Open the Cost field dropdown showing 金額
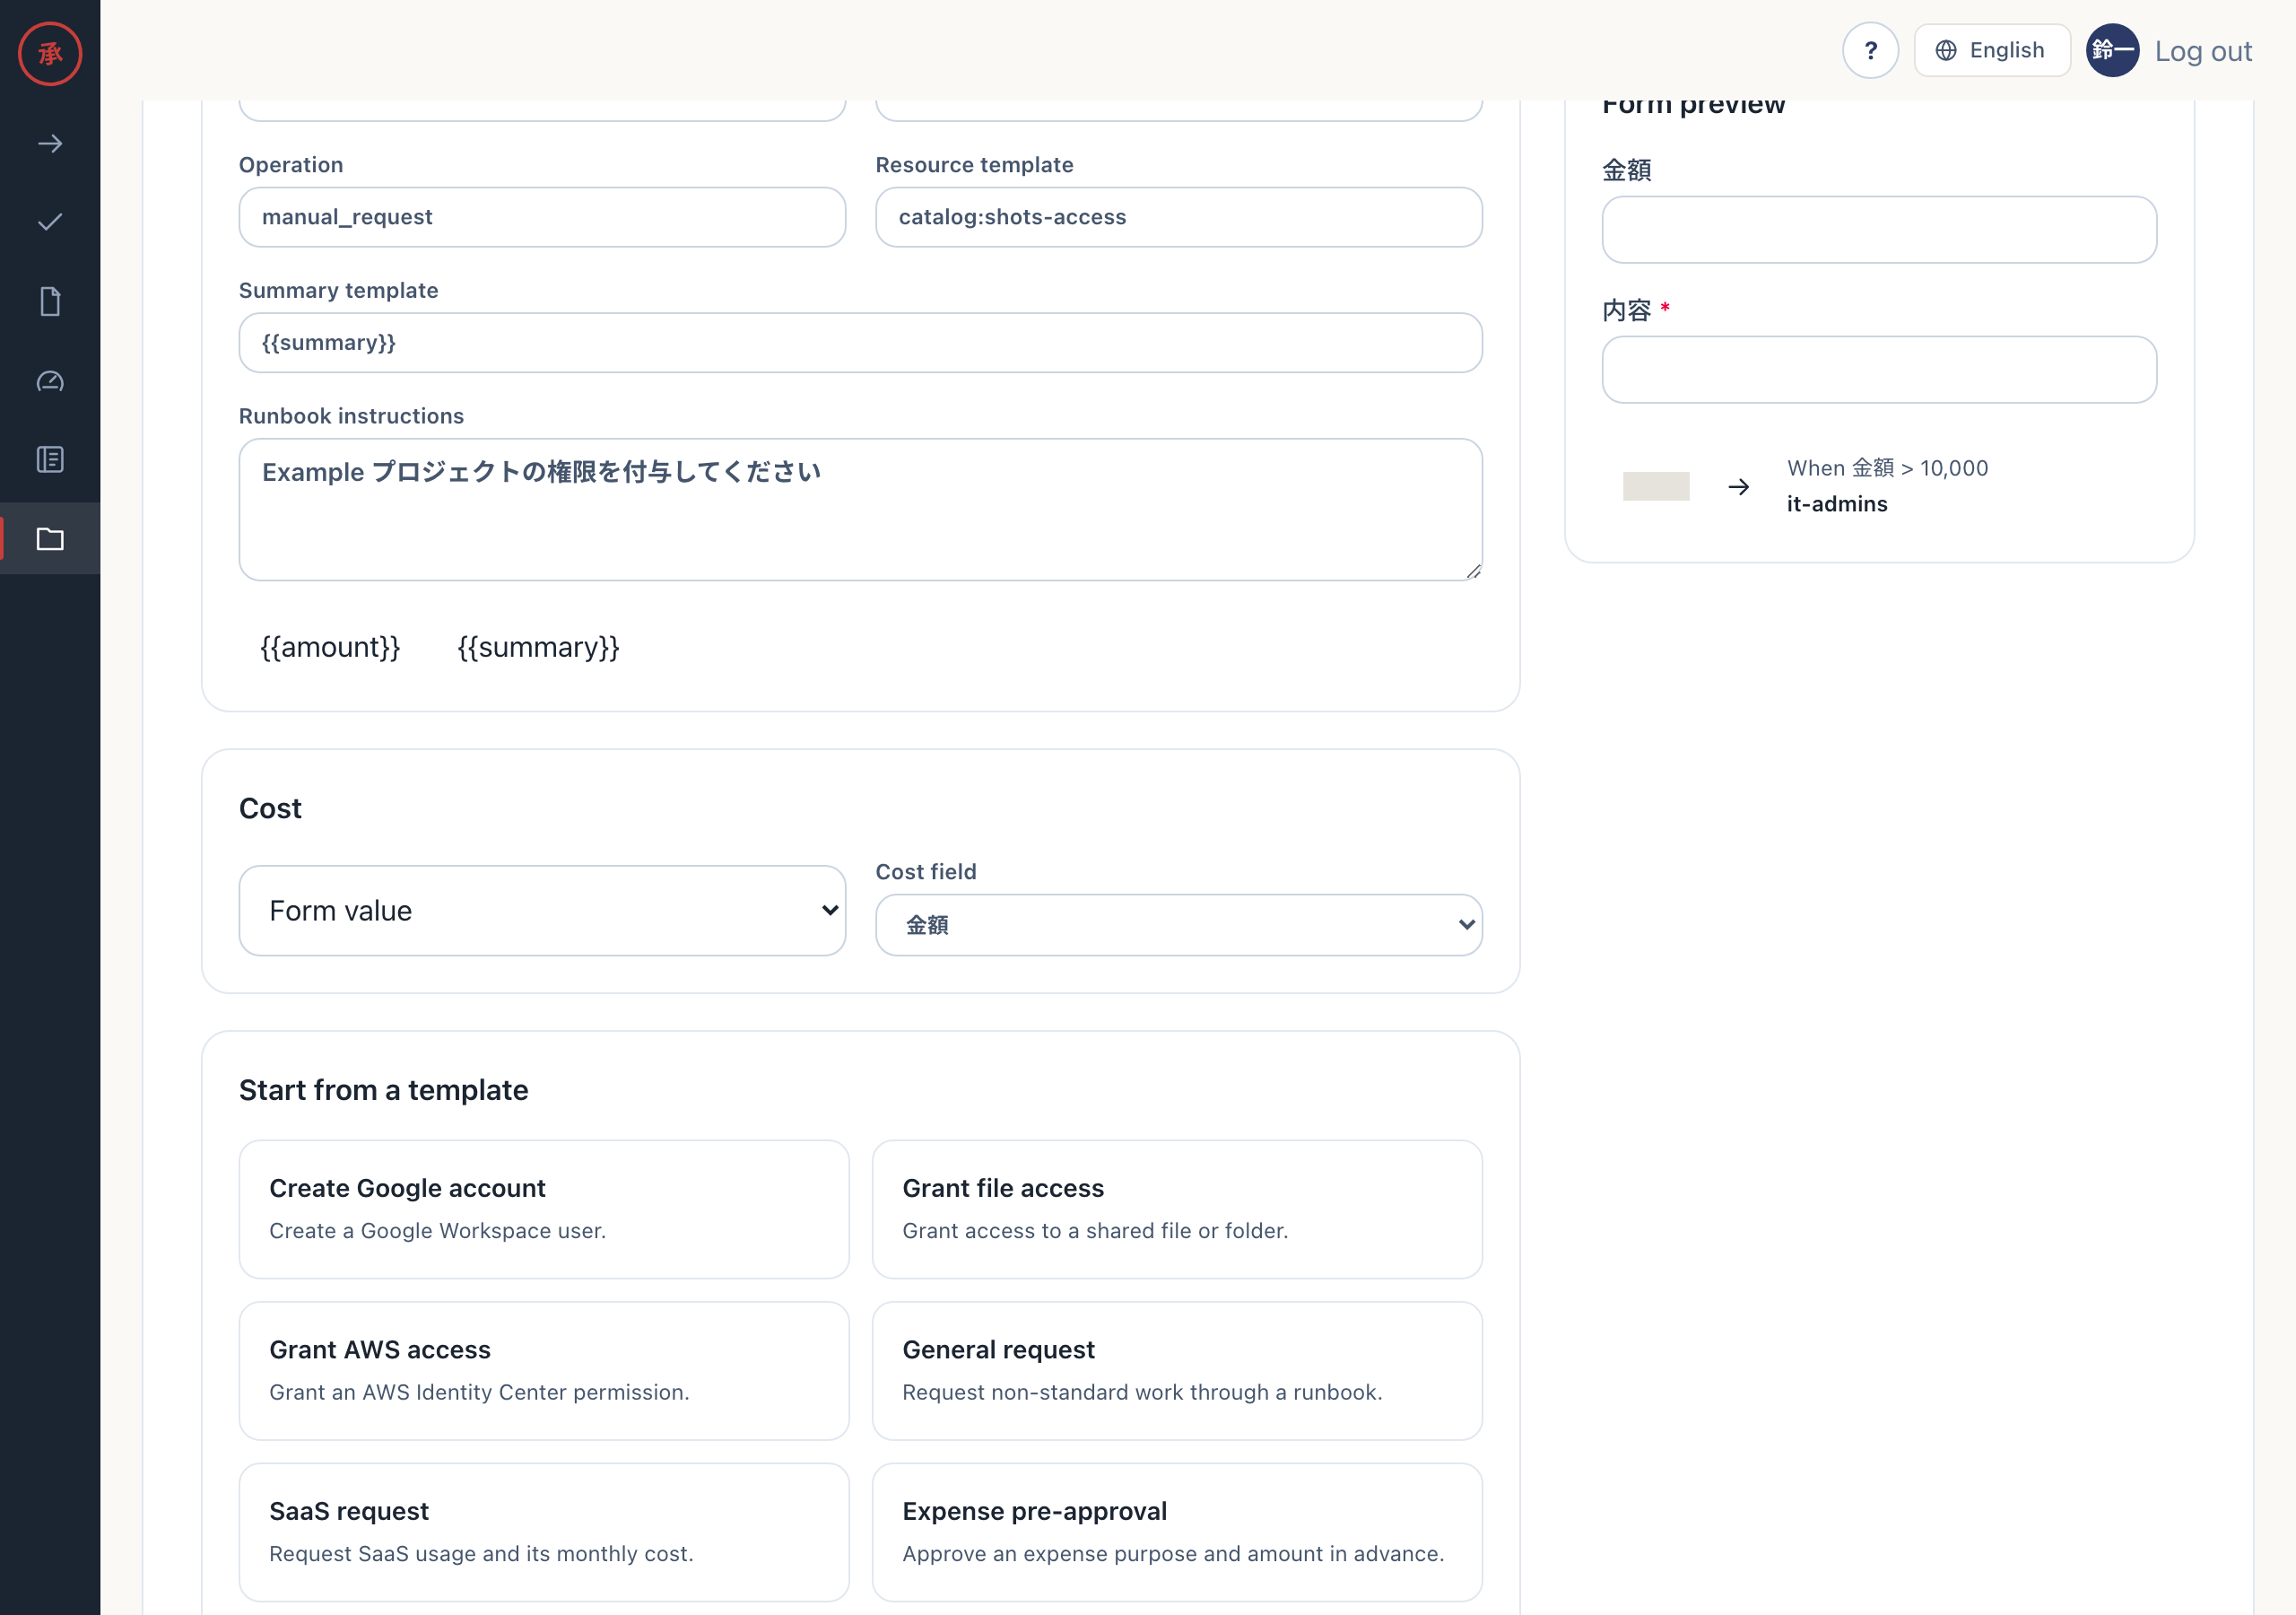2296x1615 pixels. click(x=1179, y=926)
